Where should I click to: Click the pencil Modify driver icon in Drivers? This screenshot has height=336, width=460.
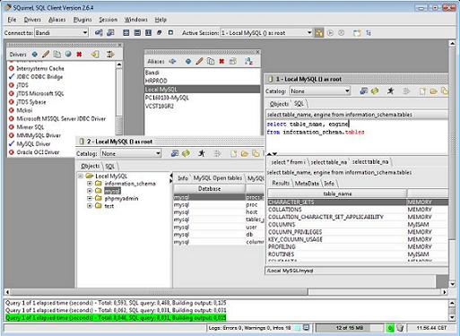coord(46,55)
